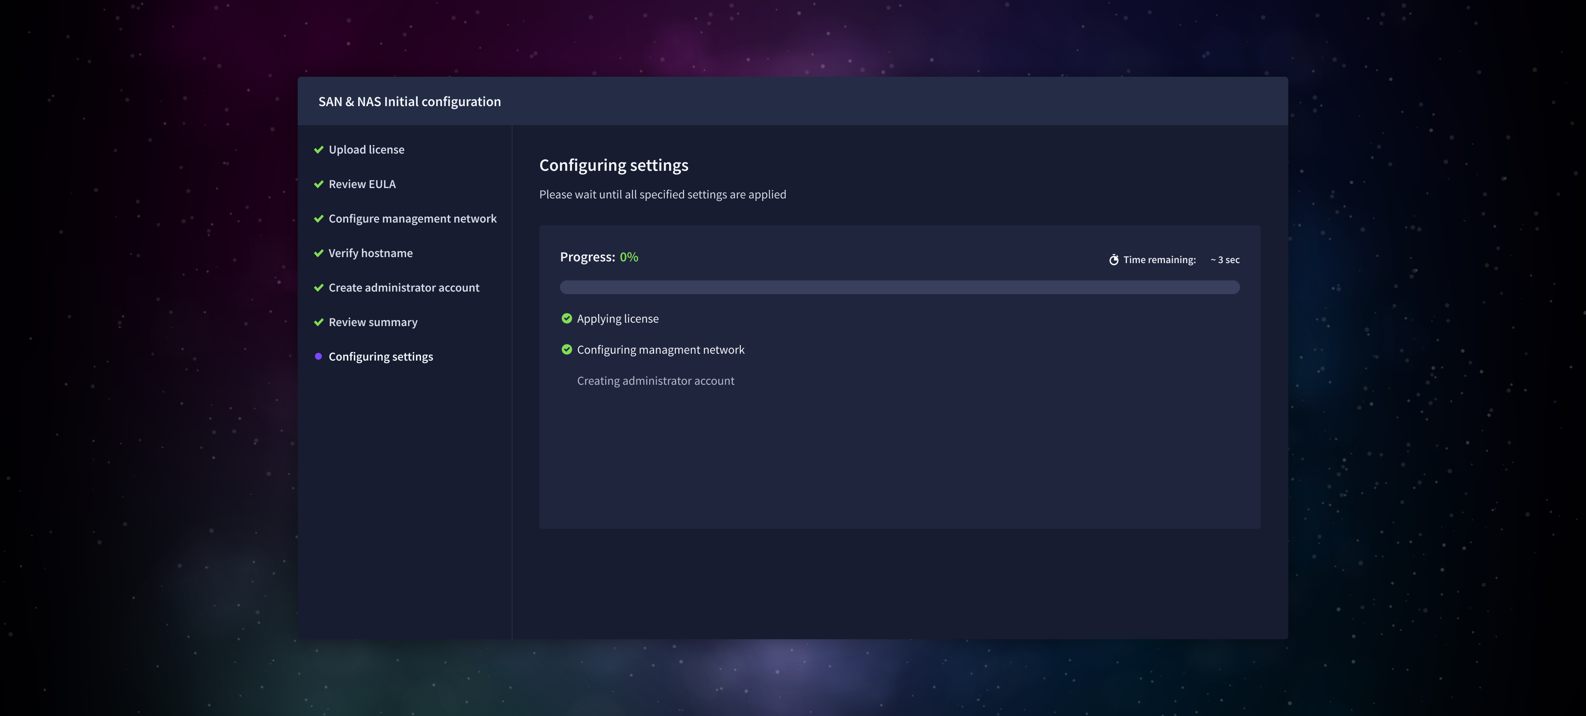Click the checkmark beside Verify hostname
1586x716 pixels.
(x=318, y=253)
